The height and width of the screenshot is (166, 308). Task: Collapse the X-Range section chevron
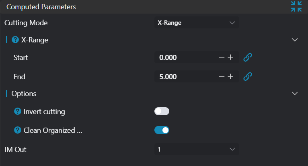(x=295, y=40)
